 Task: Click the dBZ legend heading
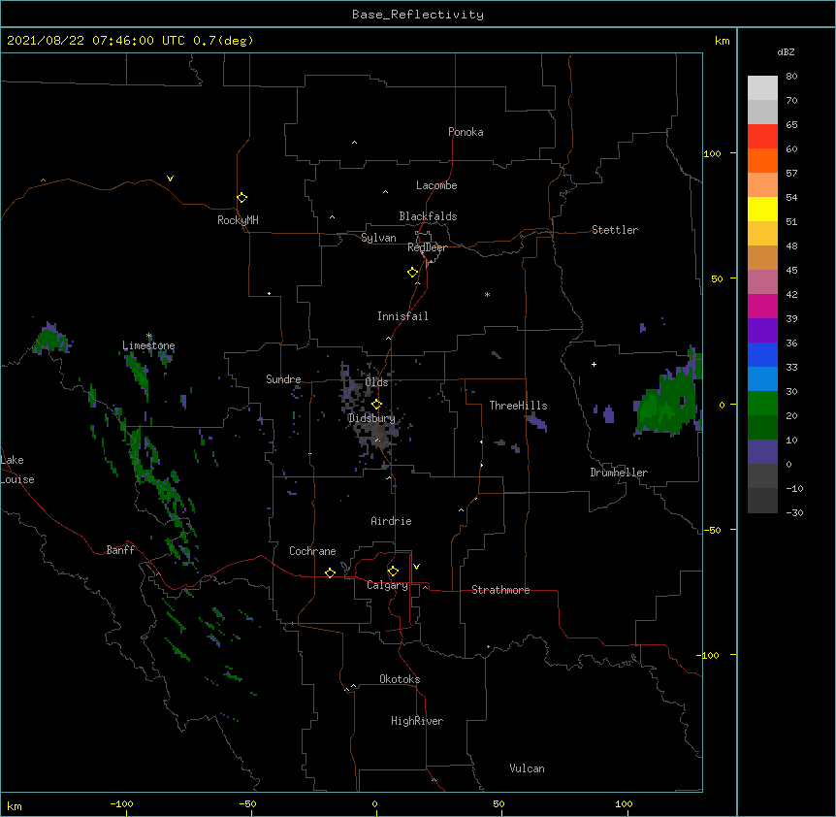click(x=786, y=51)
